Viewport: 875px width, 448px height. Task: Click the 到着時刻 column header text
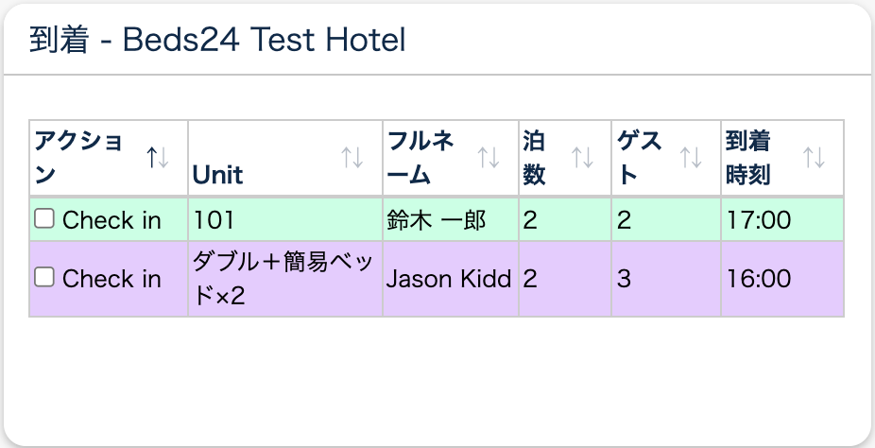[748, 158]
